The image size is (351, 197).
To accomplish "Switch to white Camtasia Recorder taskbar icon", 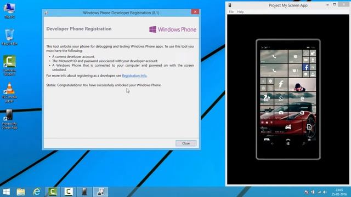I will tap(69, 192).
